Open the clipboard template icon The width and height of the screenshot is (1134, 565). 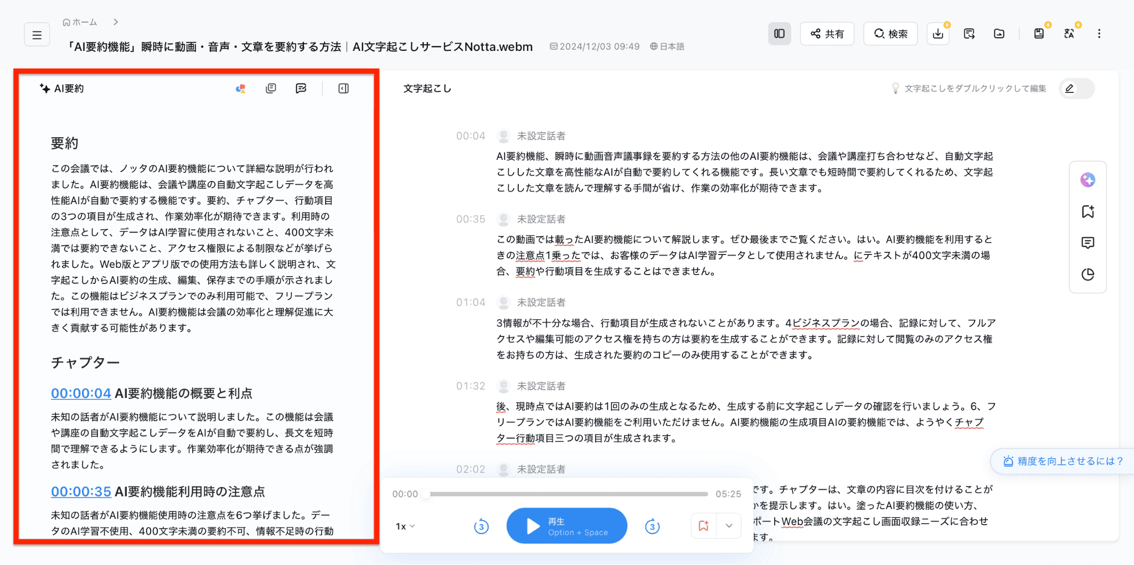click(1039, 34)
